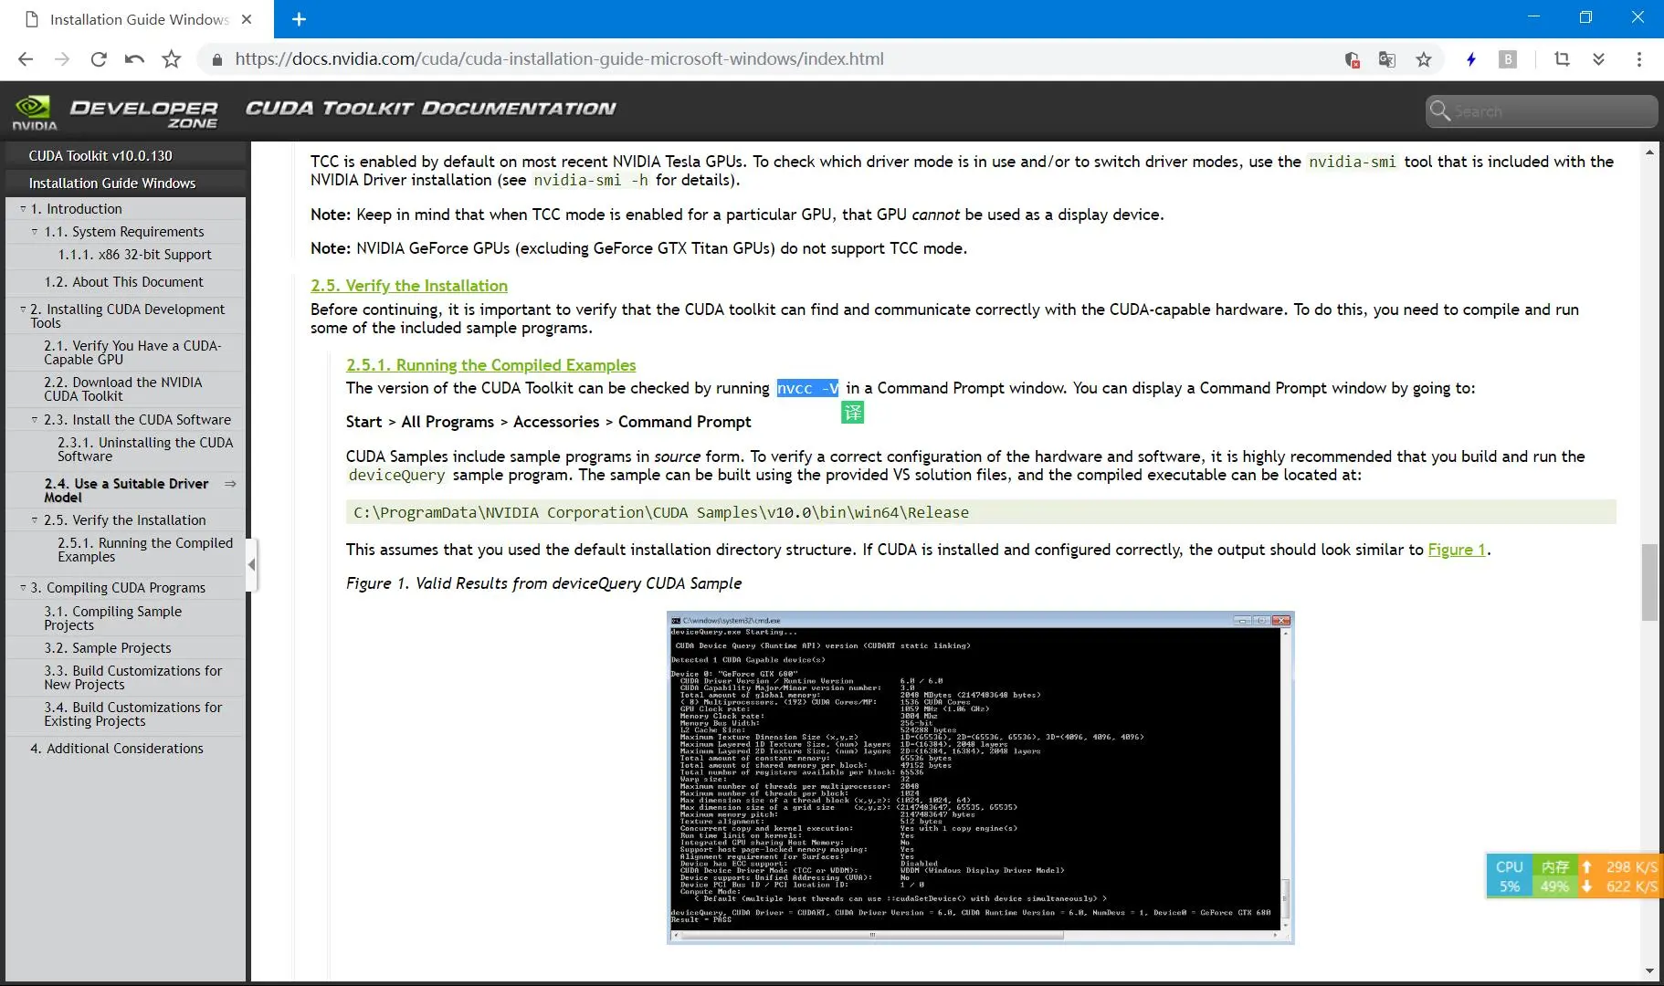Image resolution: width=1664 pixels, height=986 pixels.
Task: Follow the Figure 1 link
Action: [x=1457, y=550]
